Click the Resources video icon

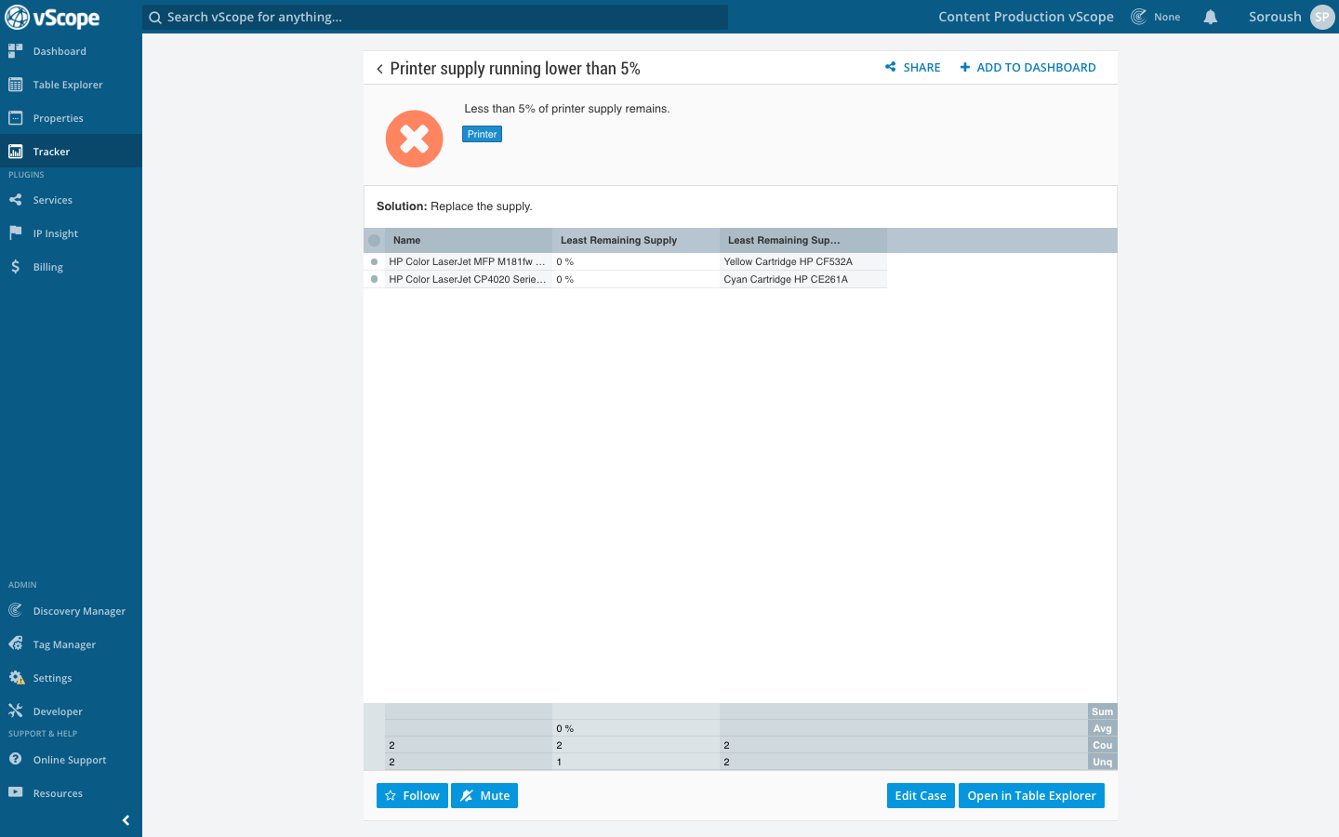click(15, 793)
